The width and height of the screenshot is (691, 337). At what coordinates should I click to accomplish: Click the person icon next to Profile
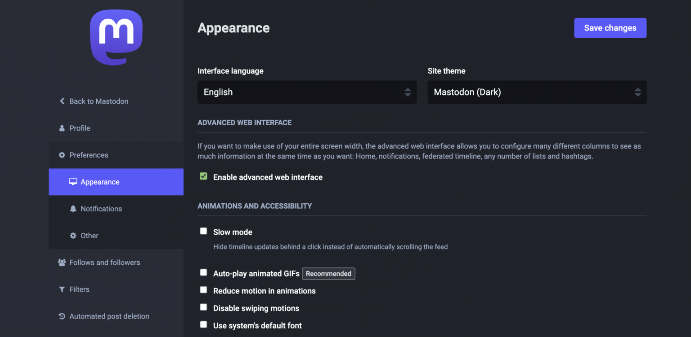[62, 128]
